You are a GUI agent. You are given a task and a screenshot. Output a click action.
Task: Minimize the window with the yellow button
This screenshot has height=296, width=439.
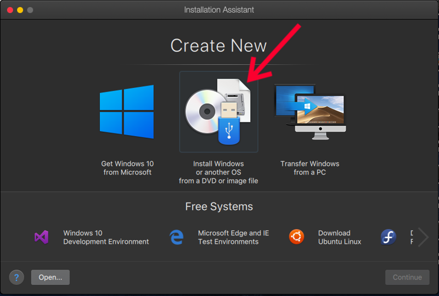click(x=20, y=10)
